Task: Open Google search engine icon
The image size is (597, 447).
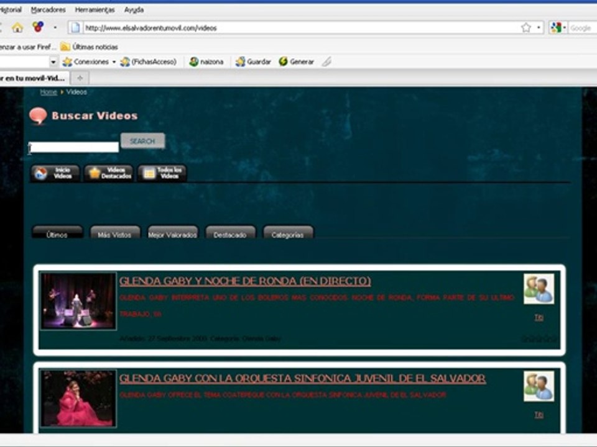Action: 556,28
